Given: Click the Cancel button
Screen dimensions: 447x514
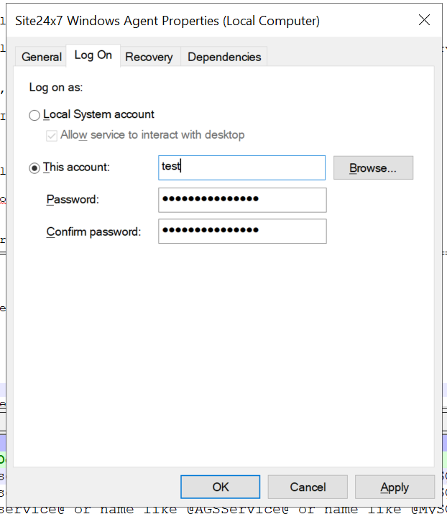Looking at the screenshot, I should coord(308,487).
